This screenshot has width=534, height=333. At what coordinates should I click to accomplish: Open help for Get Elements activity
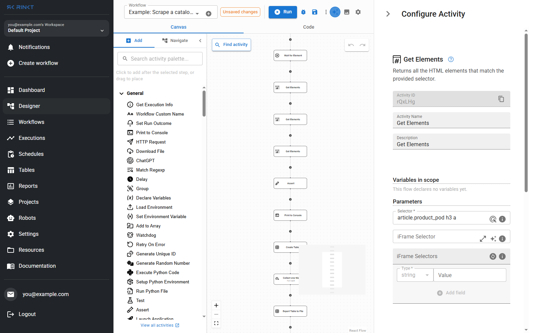click(451, 59)
